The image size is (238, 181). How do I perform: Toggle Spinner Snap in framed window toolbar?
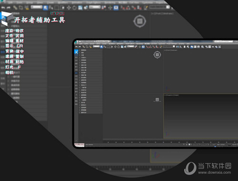[157, 47]
